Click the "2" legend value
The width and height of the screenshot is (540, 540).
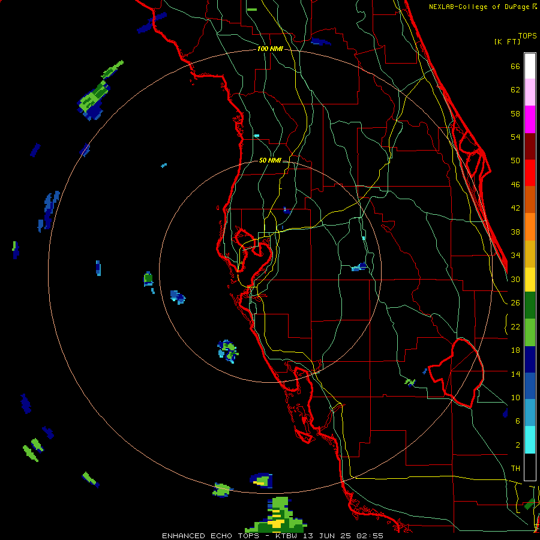pos(518,445)
